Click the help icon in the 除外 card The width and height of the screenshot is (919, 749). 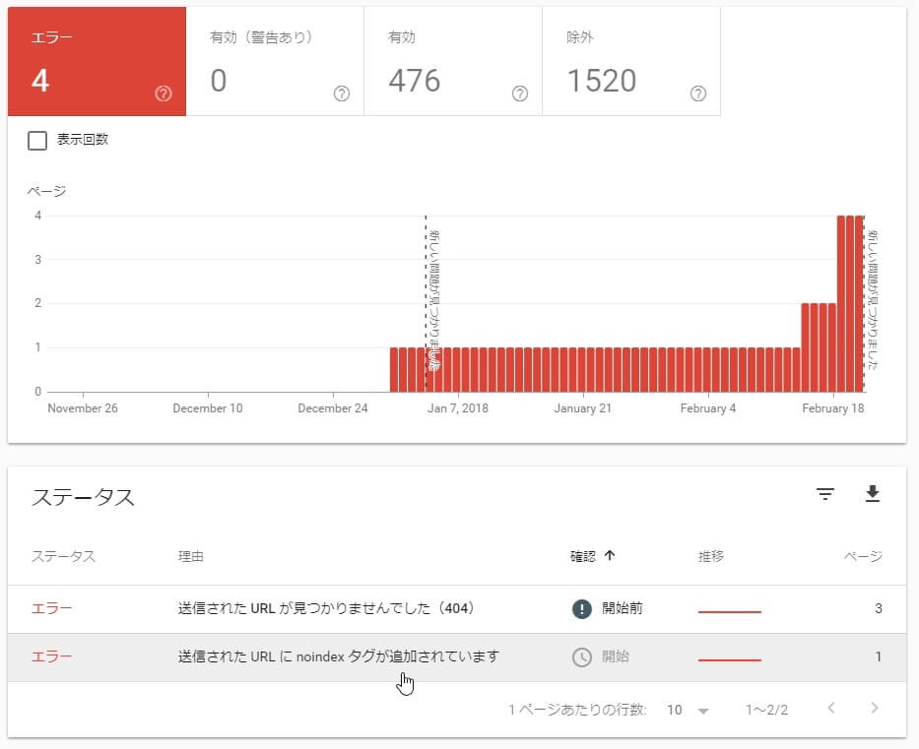[698, 94]
